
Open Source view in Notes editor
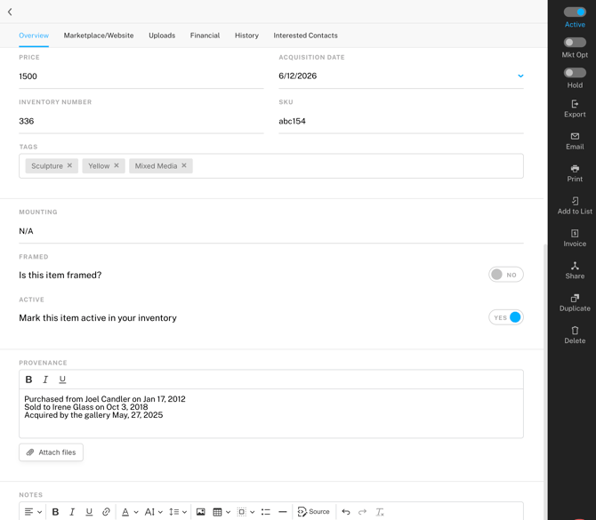click(314, 512)
